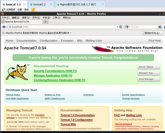This screenshot has width=165, height=133.
Task: Open the Servlet Specifications link
Action: pyautogui.click(x=133, y=95)
